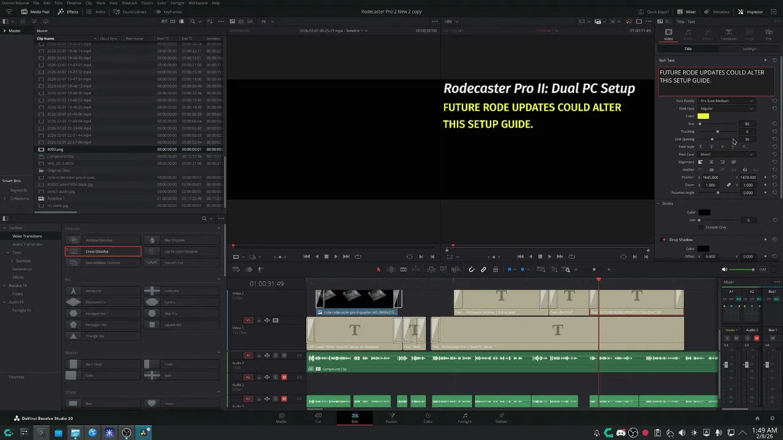This screenshot has height=440, width=783.
Task: Select the Video tab icon in Inspector
Action: (669, 35)
